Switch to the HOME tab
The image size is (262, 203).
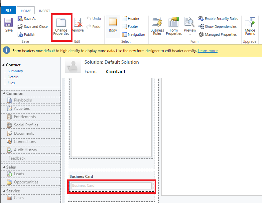coord(26,11)
